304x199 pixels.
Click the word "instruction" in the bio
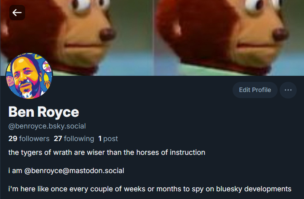pos(187,152)
